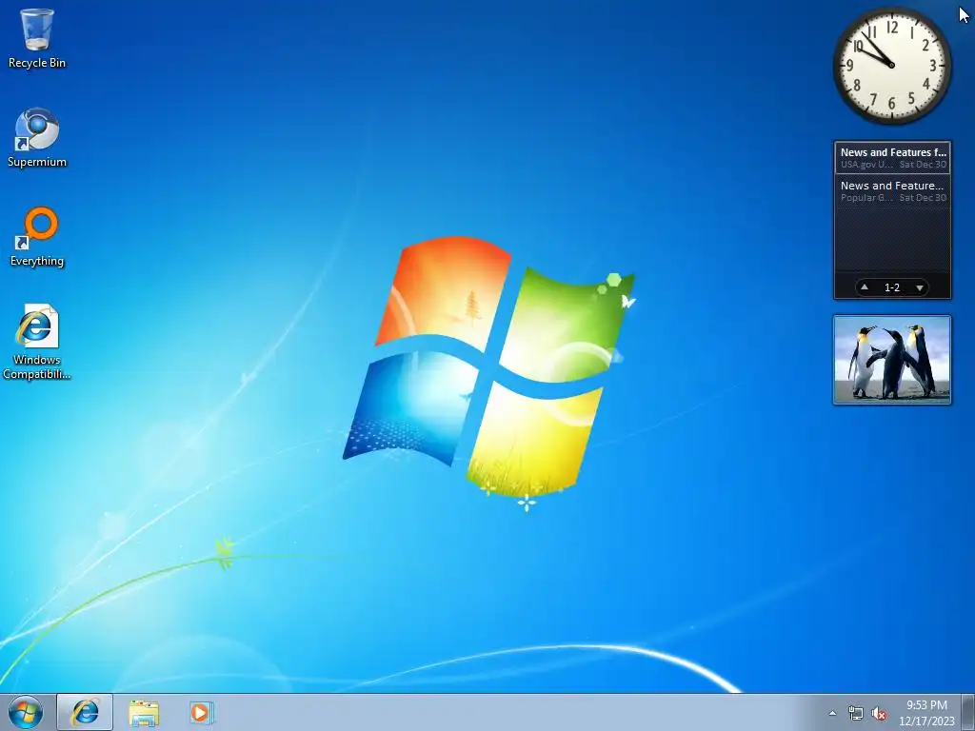Image resolution: width=975 pixels, height=731 pixels.
Task: Open Windows Explorer from the taskbar
Action: click(x=144, y=712)
